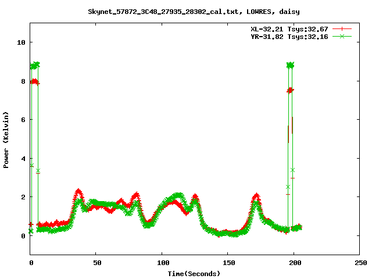372x279 pixels.
Task: Click the y-axis tick label 6
Action: pos(23,120)
